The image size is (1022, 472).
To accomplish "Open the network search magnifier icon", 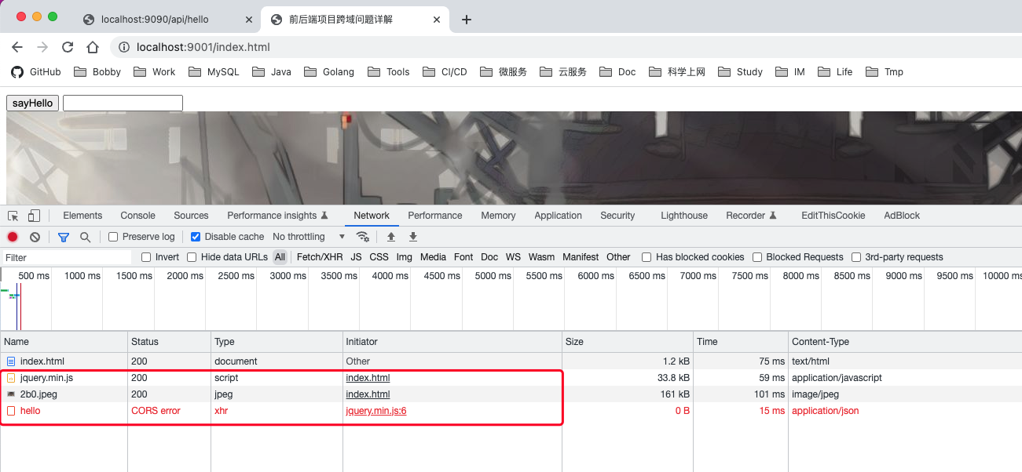I will (85, 237).
